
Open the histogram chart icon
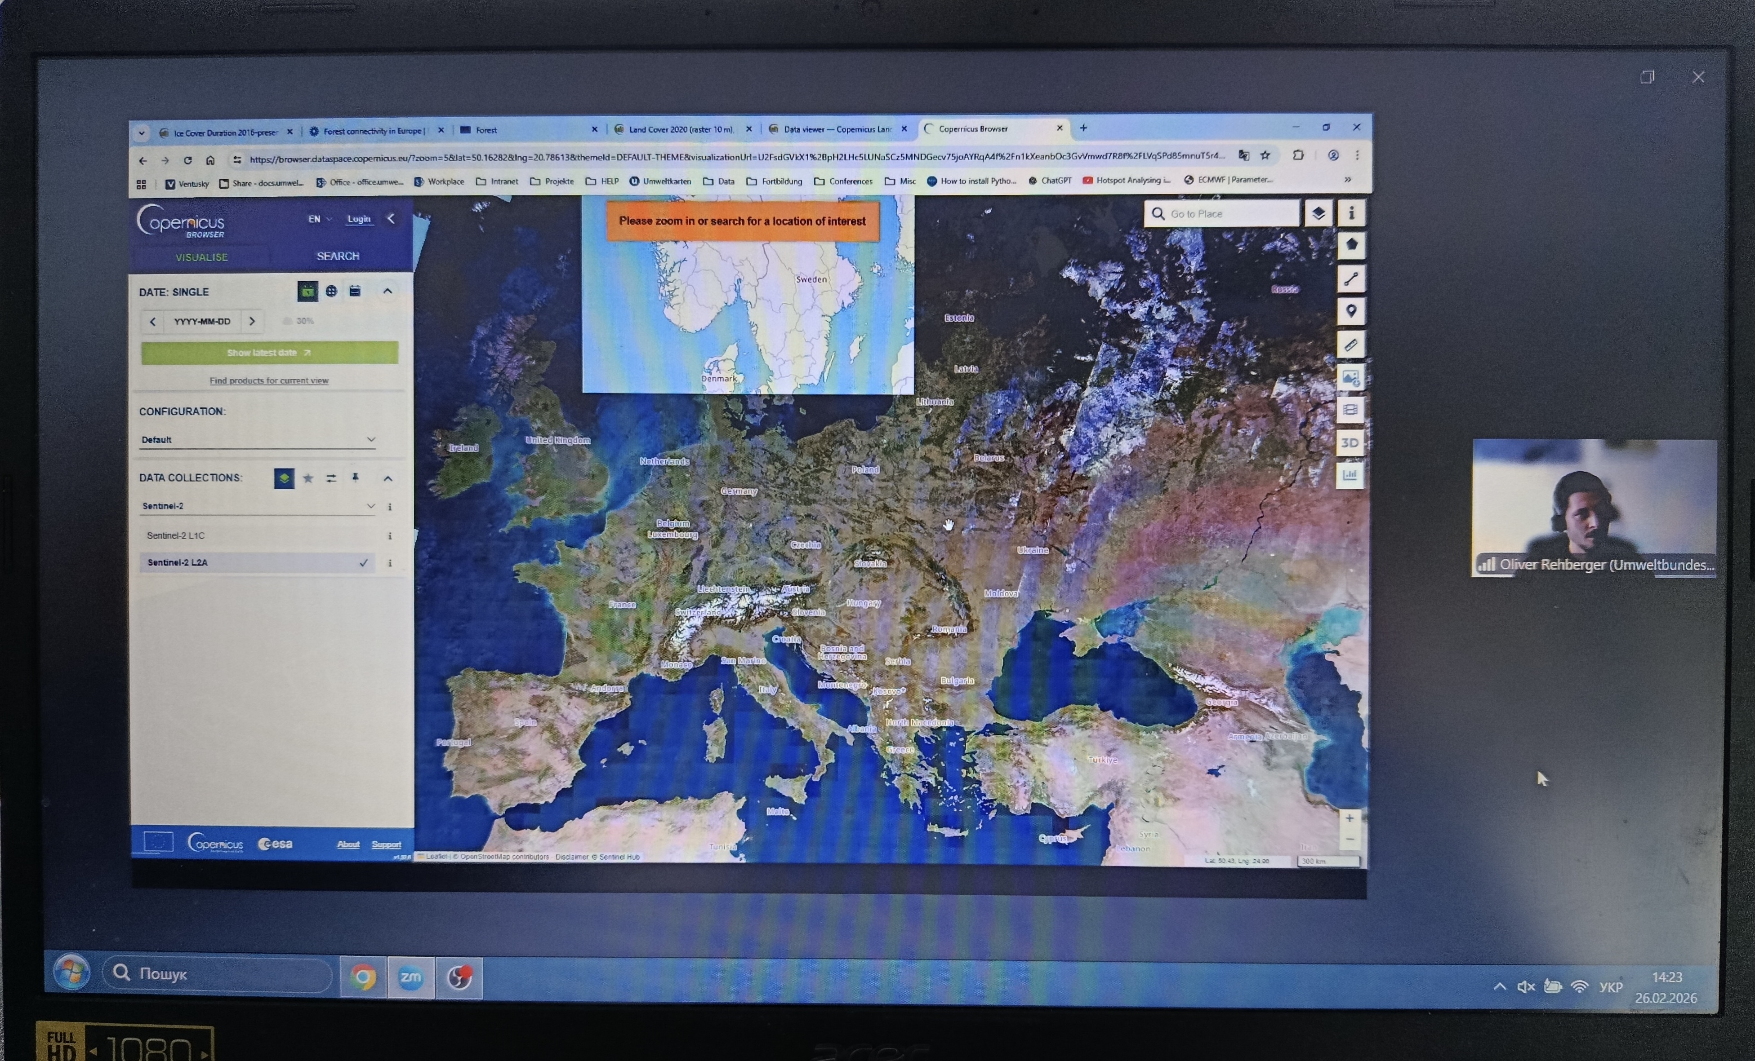1350,475
